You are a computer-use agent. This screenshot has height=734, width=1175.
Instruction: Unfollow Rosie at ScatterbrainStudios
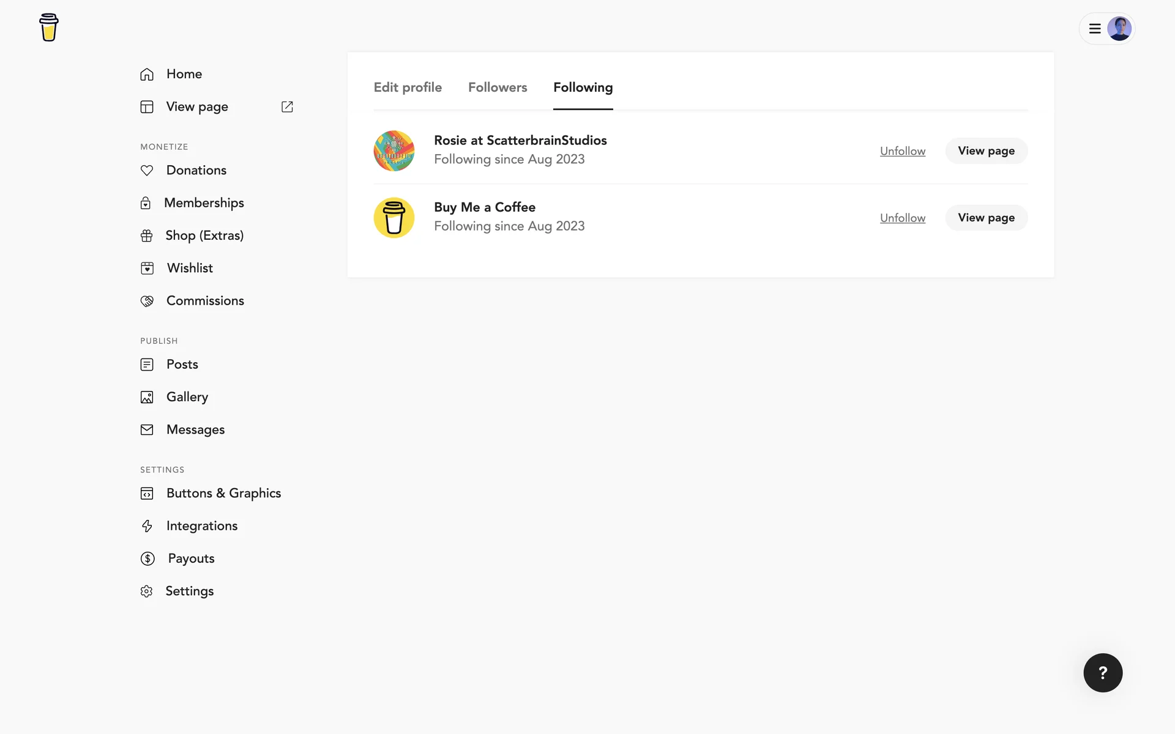pos(902,151)
